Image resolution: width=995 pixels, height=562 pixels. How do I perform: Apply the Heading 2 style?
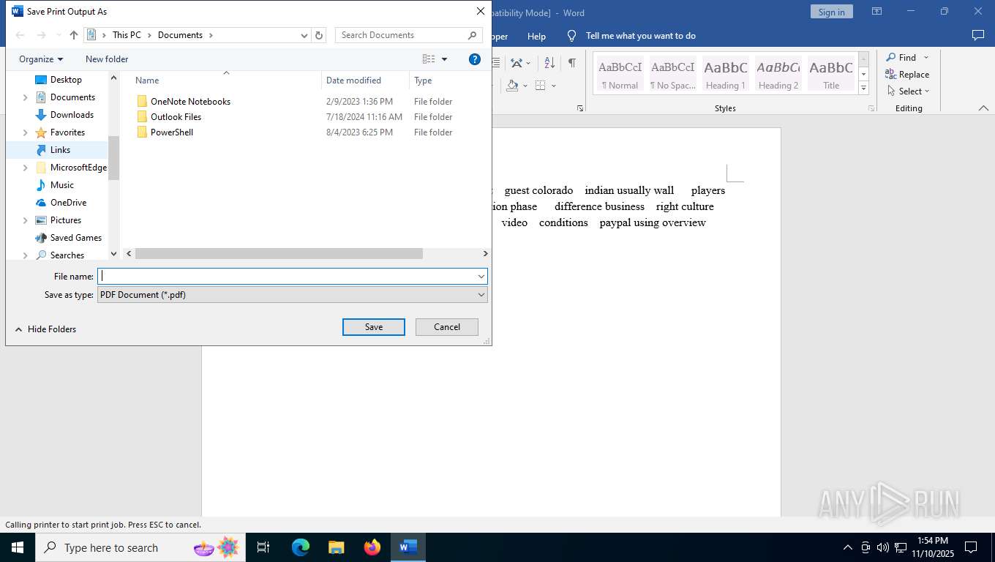coord(778,74)
